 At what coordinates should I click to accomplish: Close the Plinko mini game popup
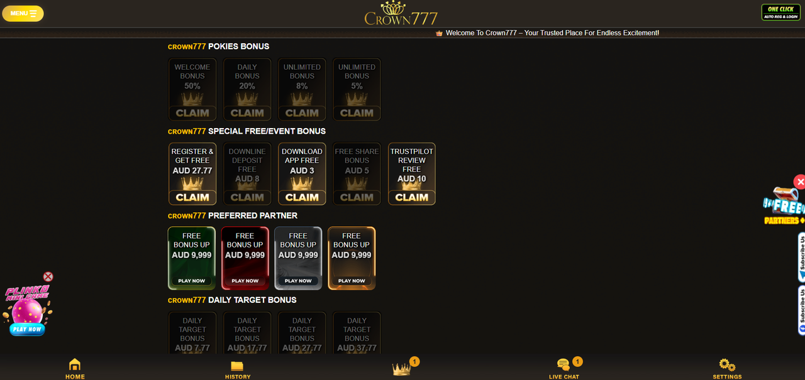pyautogui.click(x=48, y=276)
